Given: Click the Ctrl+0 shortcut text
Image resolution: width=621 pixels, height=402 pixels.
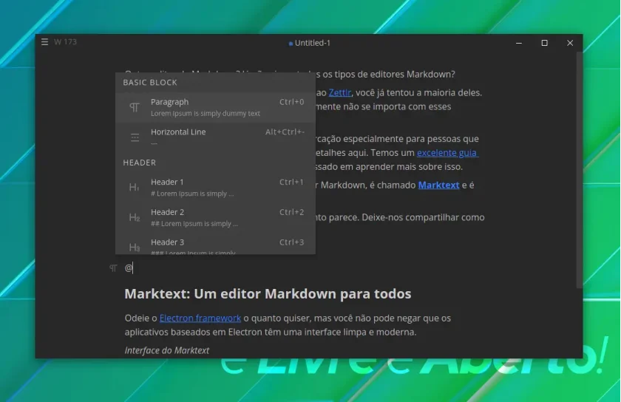Looking at the screenshot, I should tap(291, 102).
